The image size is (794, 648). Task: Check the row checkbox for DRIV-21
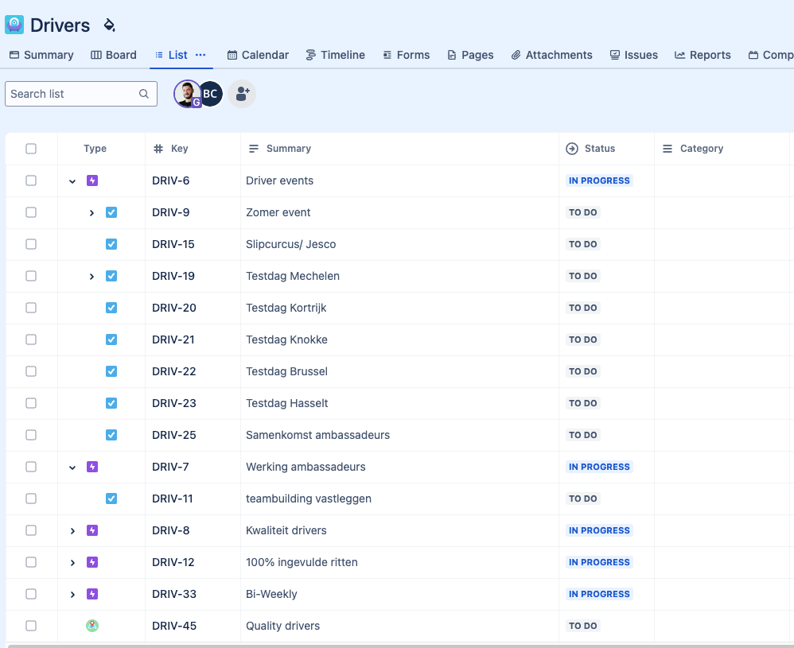click(31, 340)
